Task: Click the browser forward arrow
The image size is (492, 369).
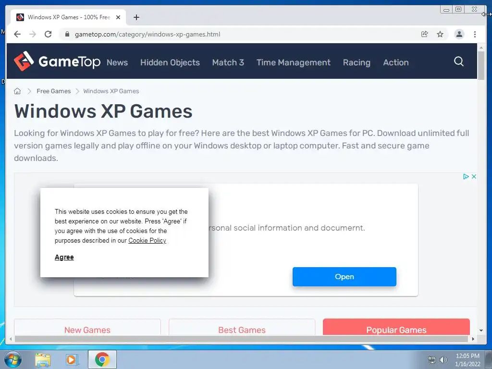Action: tap(33, 34)
